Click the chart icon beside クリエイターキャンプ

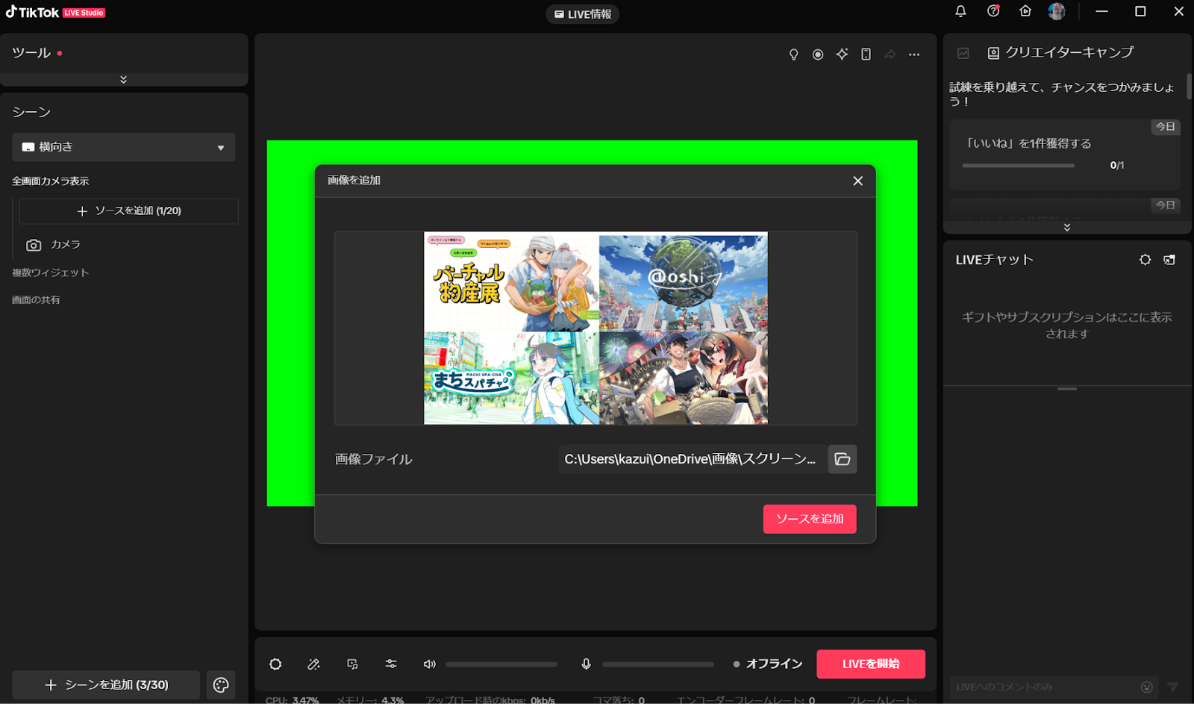click(x=963, y=53)
